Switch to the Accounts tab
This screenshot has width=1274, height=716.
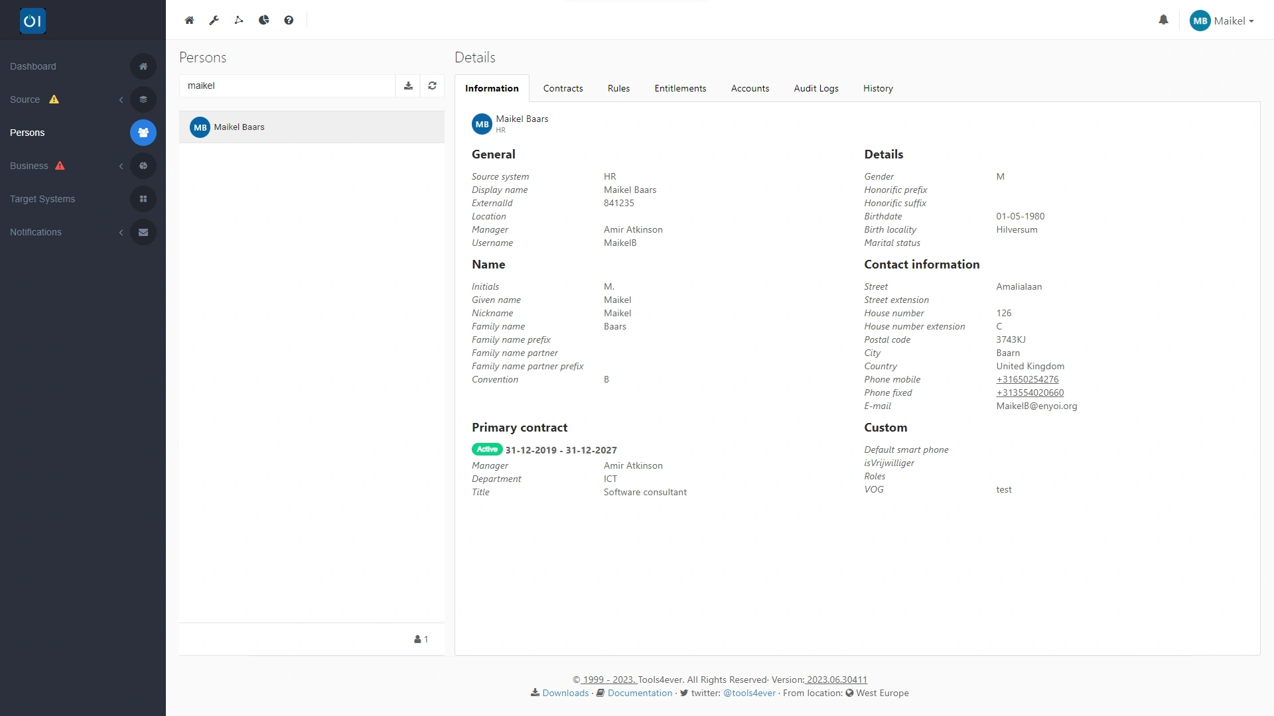point(750,88)
